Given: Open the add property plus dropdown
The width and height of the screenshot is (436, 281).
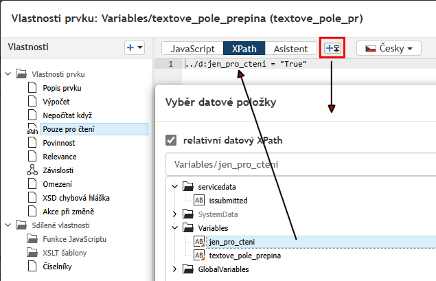Looking at the screenshot, I should pyautogui.click(x=135, y=47).
